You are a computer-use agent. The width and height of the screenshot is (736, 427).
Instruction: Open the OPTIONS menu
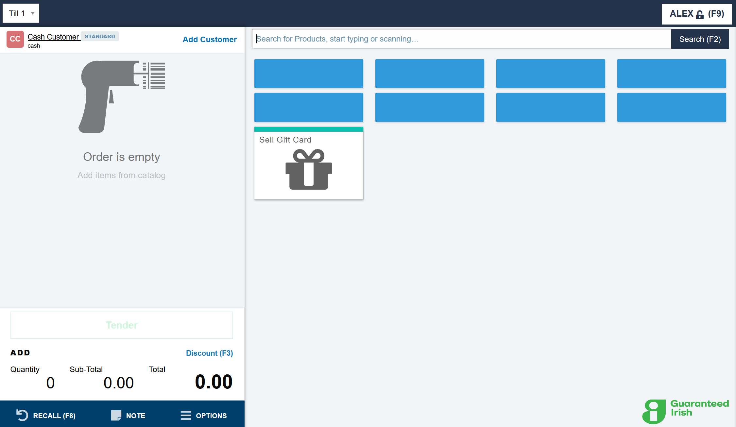pyautogui.click(x=211, y=416)
